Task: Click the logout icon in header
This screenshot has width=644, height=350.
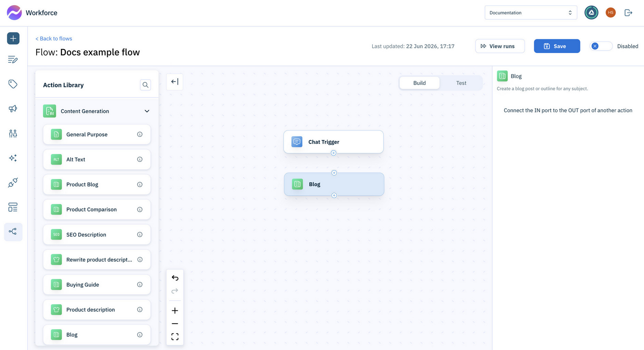Action: point(628,13)
